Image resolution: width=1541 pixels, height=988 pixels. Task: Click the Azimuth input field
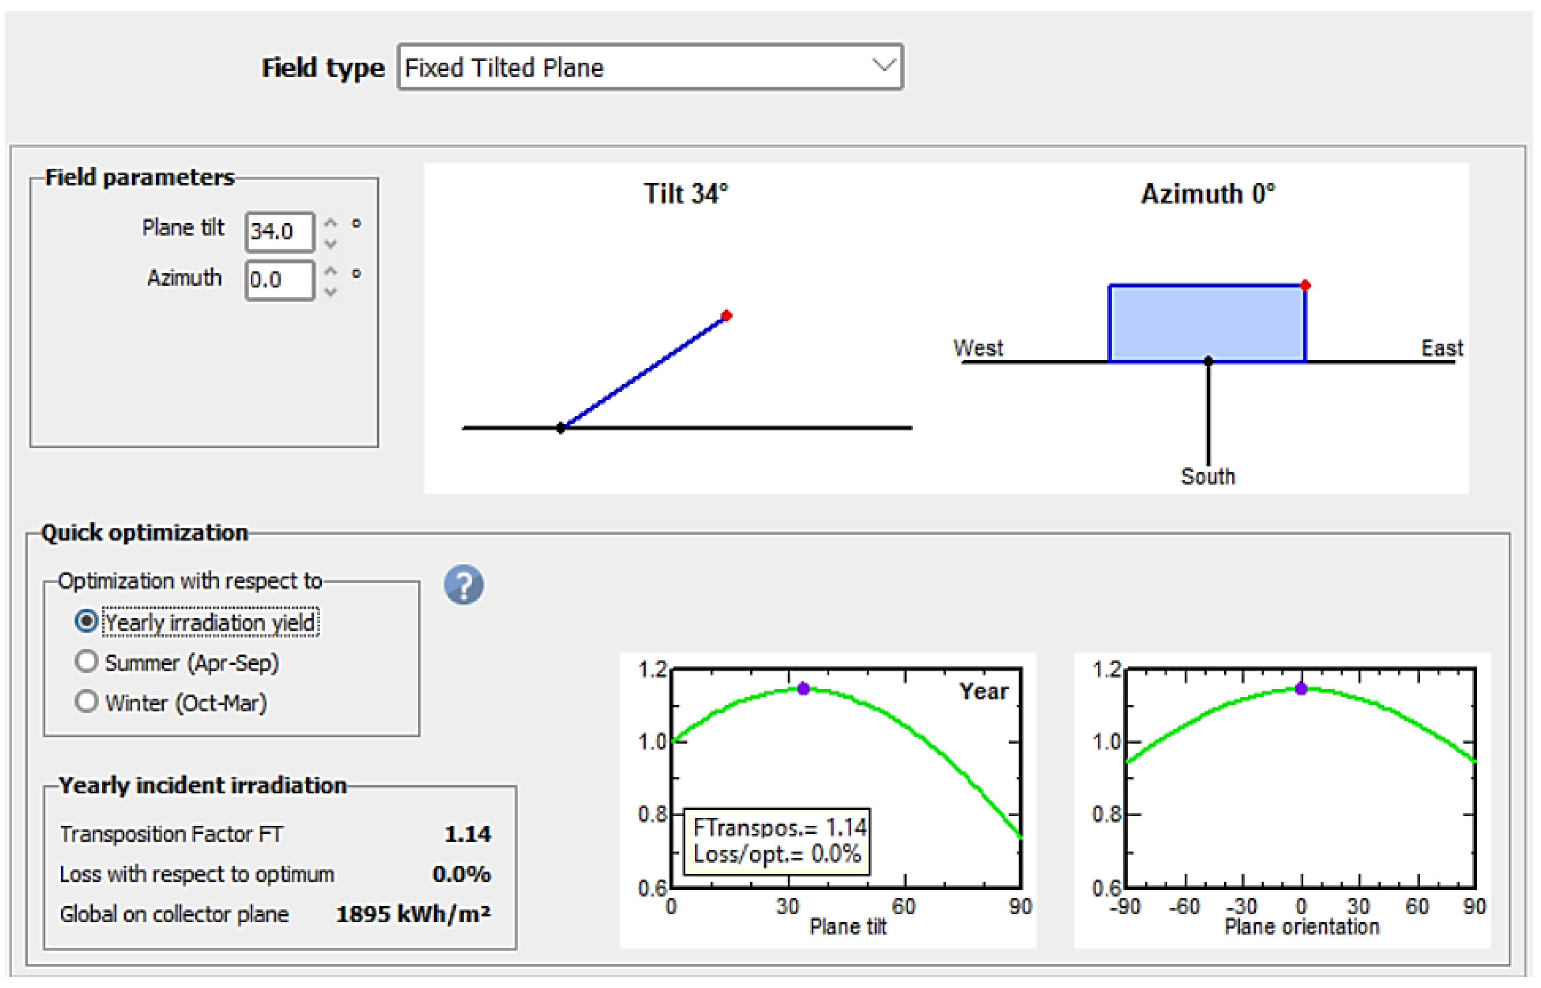tap(279, 281)
